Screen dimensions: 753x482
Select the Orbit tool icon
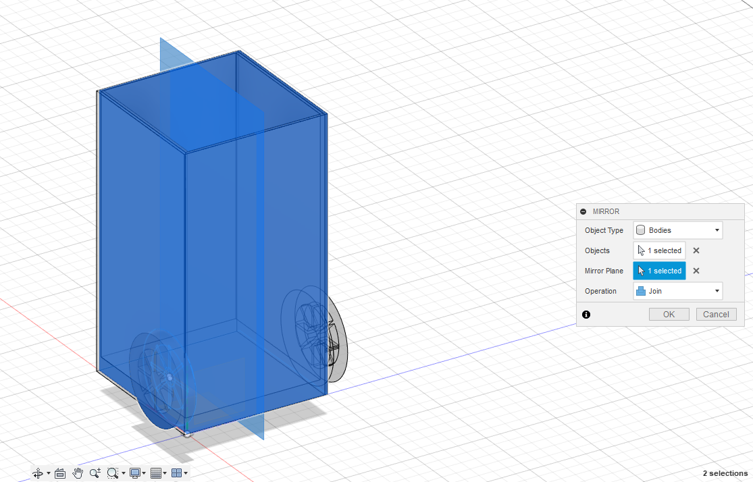(37, 473)
